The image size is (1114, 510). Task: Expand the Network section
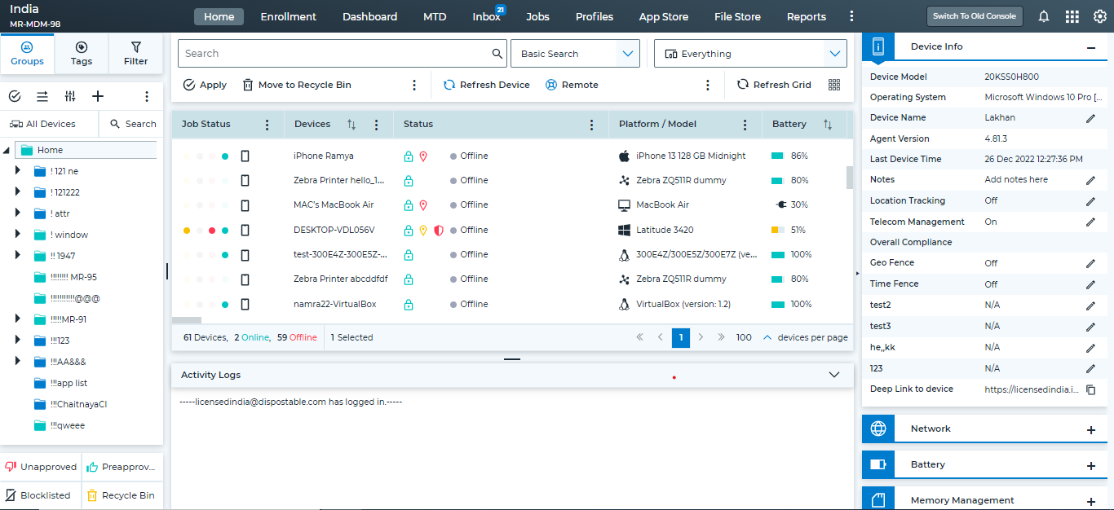coord(1091,430)
